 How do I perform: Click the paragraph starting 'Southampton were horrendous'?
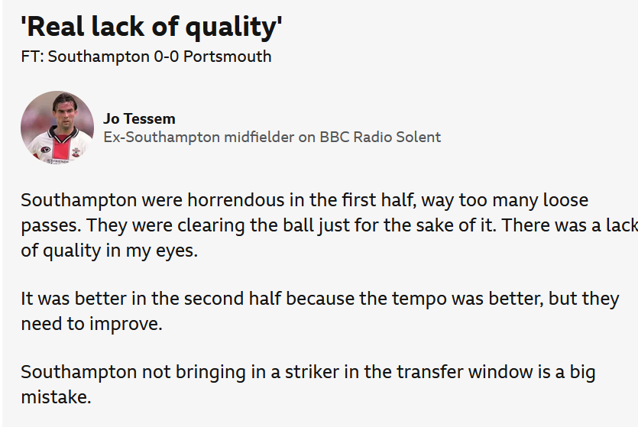coord(329,225)
